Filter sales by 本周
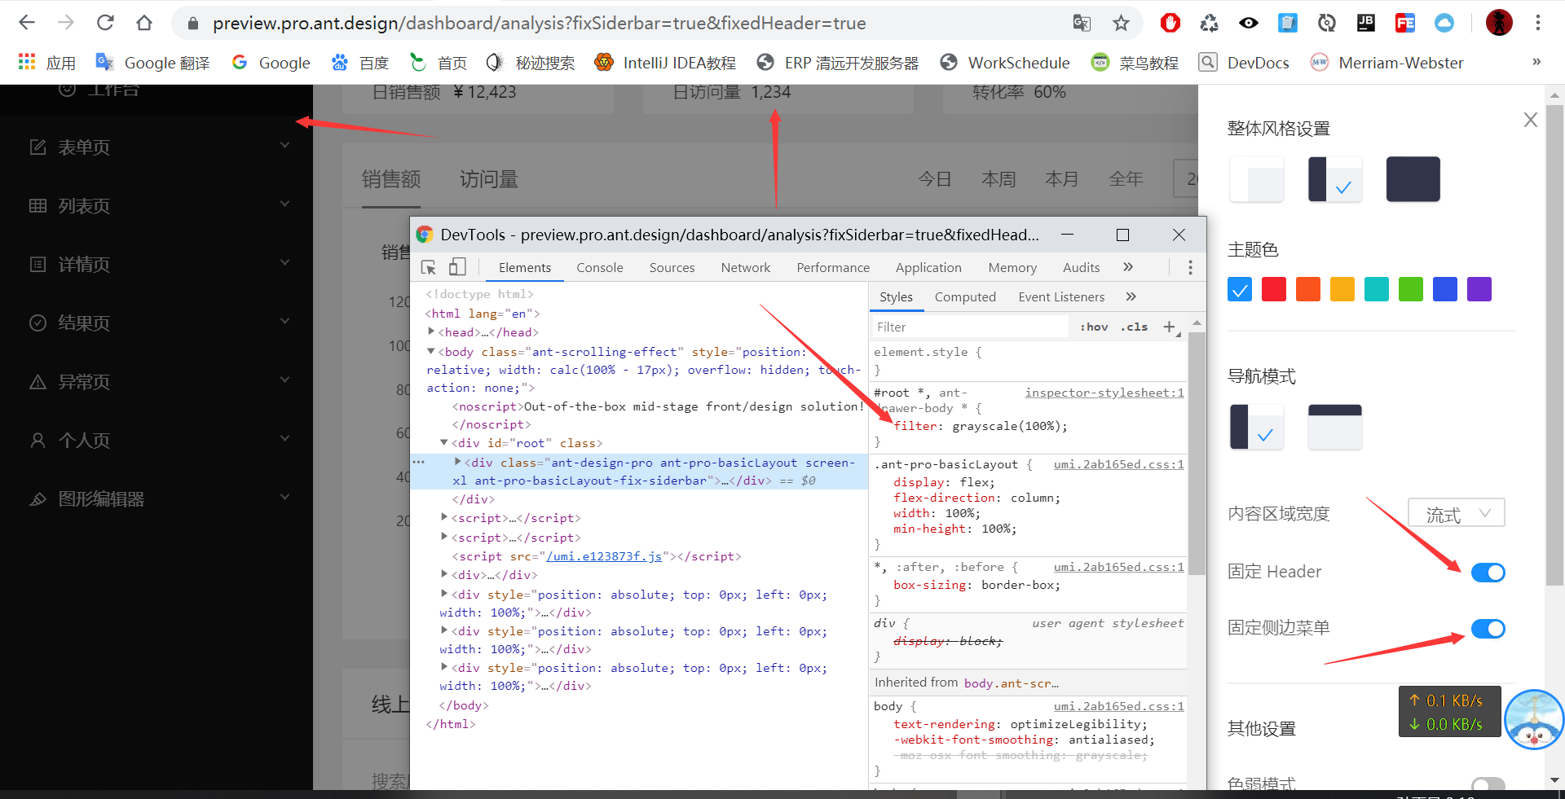 (999, 178)
